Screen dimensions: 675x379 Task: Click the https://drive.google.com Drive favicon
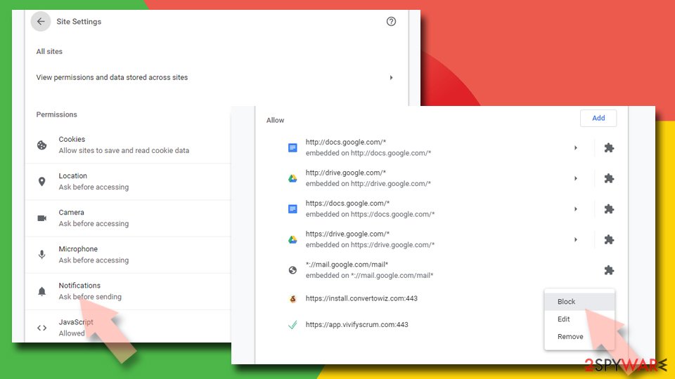[292, 239]
